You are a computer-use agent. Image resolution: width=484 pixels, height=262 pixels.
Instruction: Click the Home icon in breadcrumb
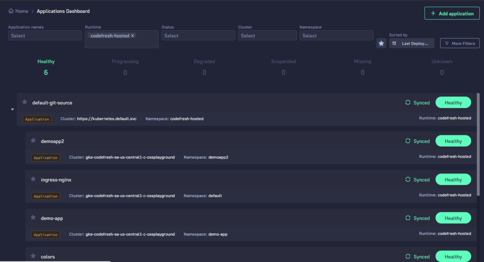click(x=11, y=11)
